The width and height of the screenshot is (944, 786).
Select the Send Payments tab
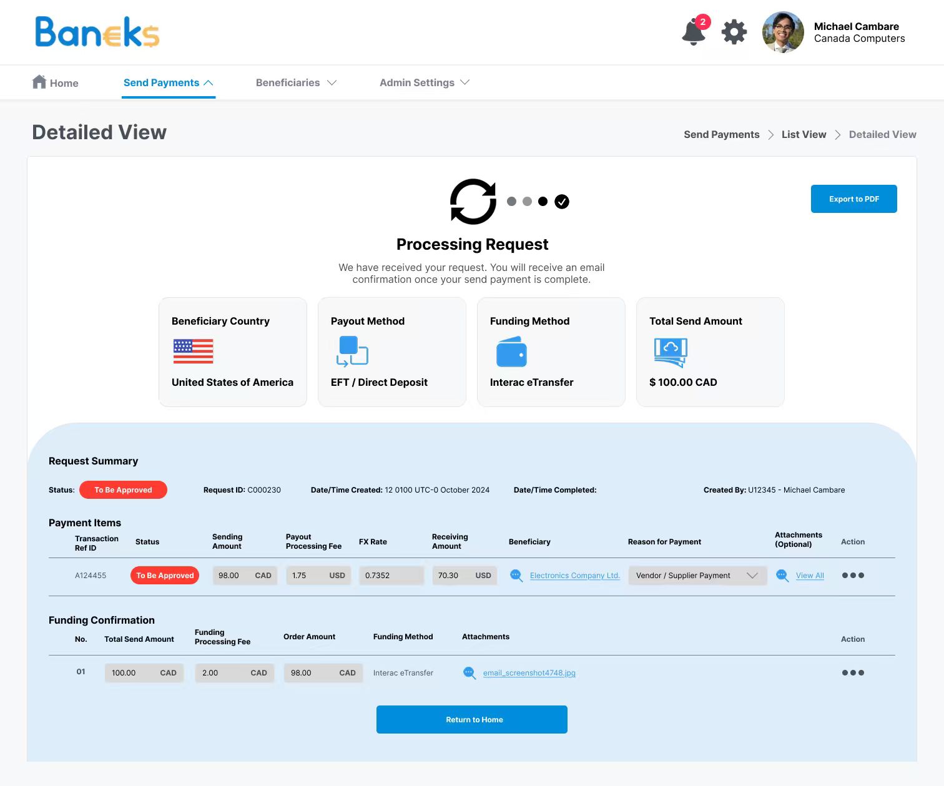click(161, 82)
